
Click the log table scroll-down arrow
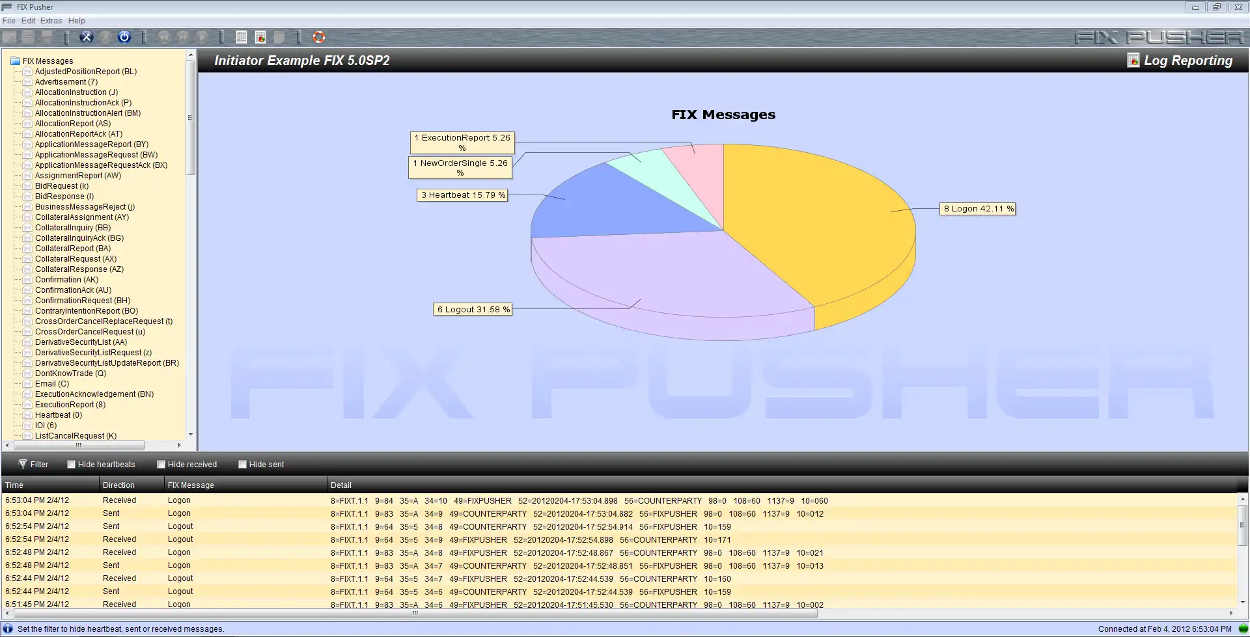click(x=1243, y=603)
